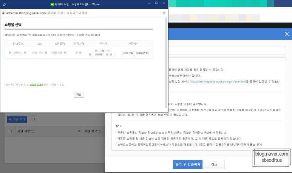Open the 쇼핑파트너존 link
292x173 pixels.
pos(37,84)
